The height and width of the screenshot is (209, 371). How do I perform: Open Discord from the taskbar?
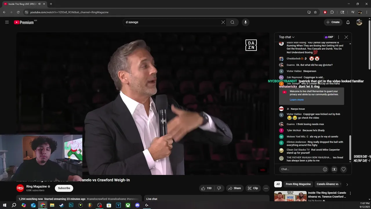(x=137, y=205)
